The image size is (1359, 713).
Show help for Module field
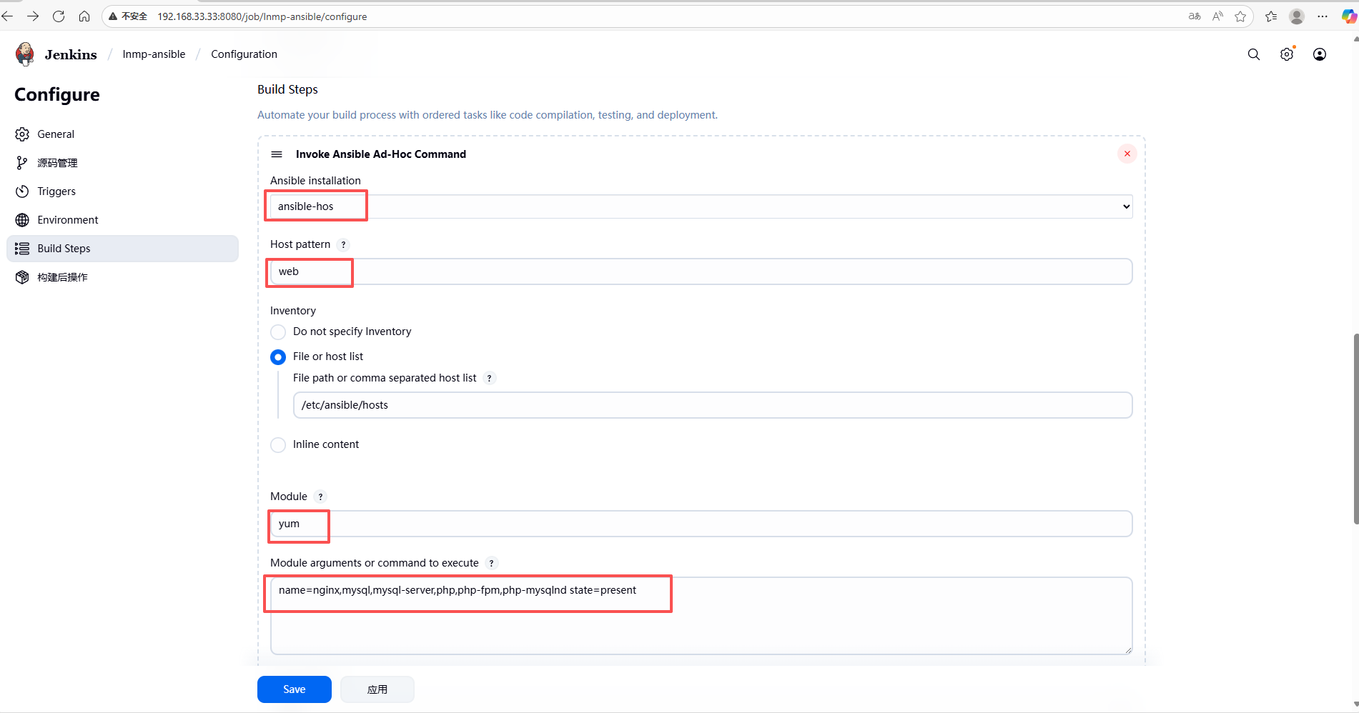(x=321, y=497)
